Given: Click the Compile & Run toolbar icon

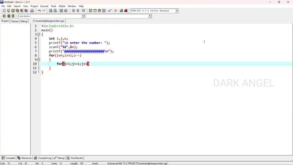Looking at the screenshot, I should tap(99, 11).
